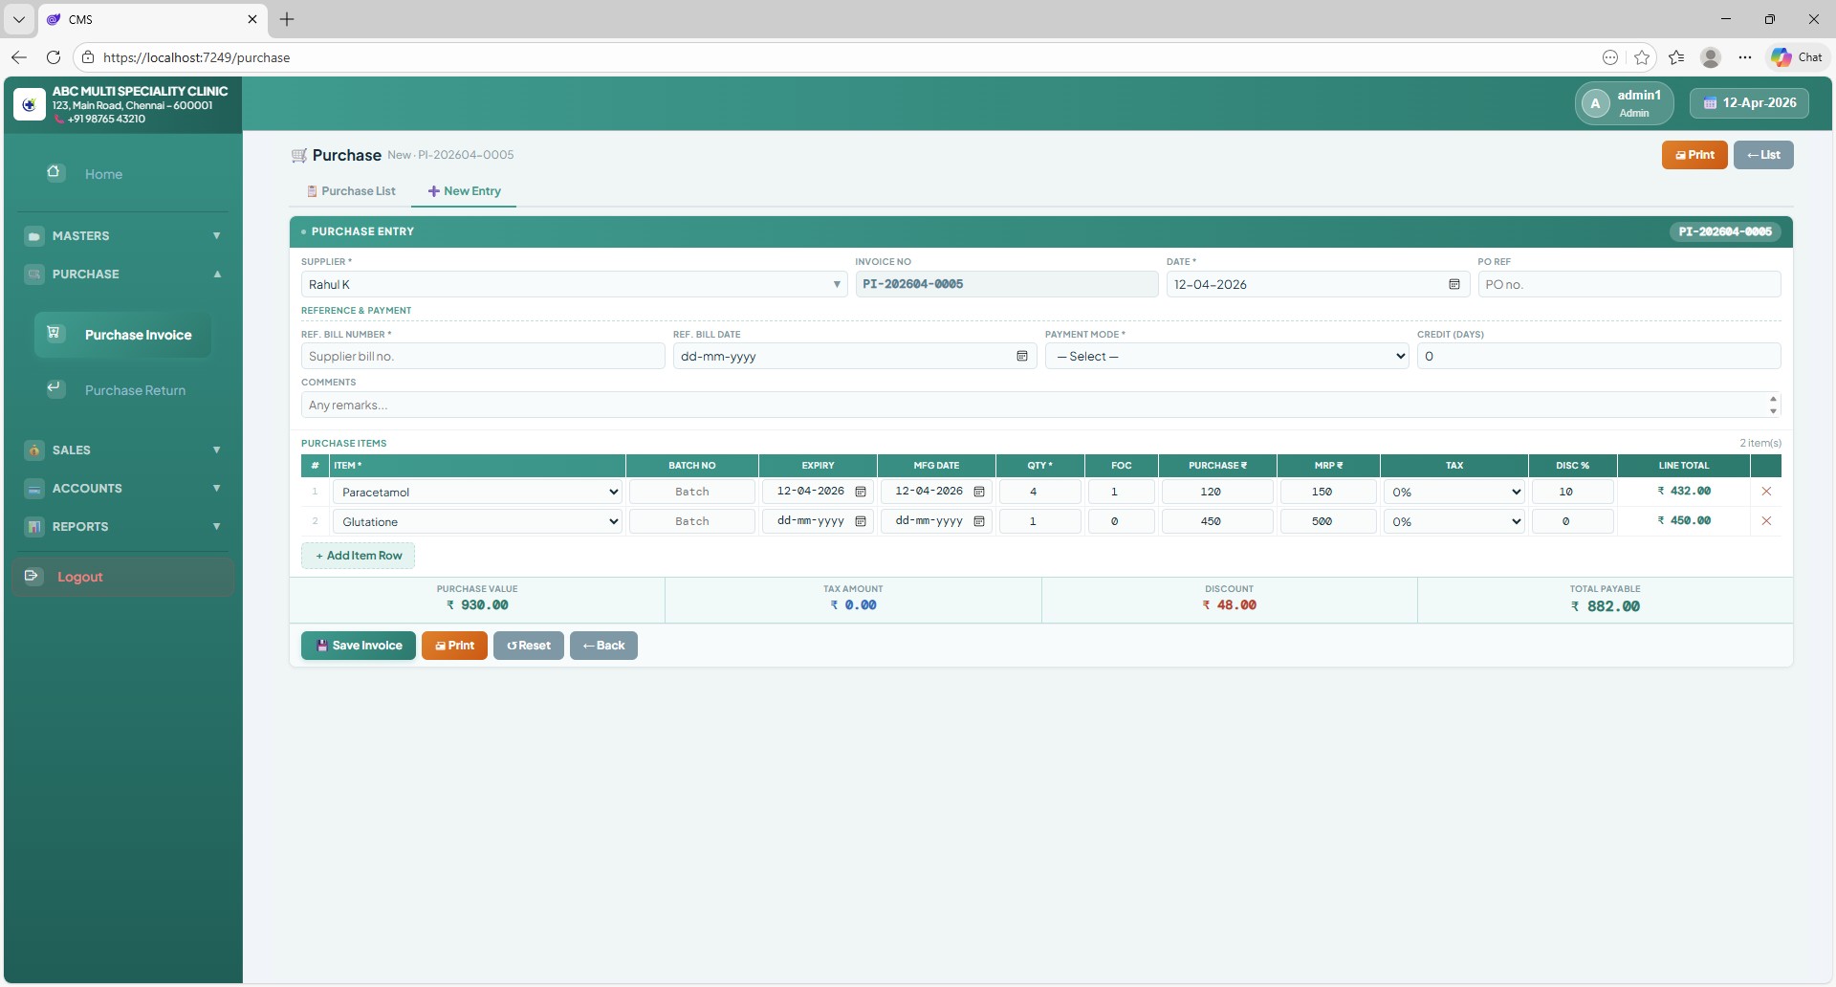Click browser favorites star icon
The width and height of the screenshot is (1836, 987).
(1642, 57)
